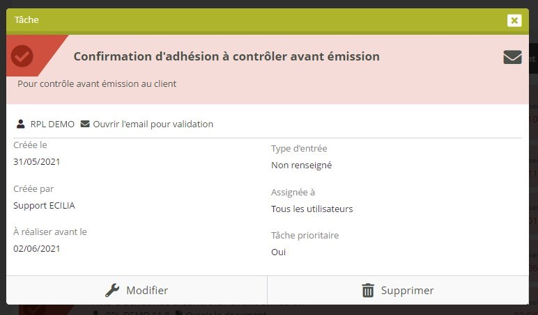
Task: Click the description "Pour contrôle avant émission au client"
Action: 97,84
